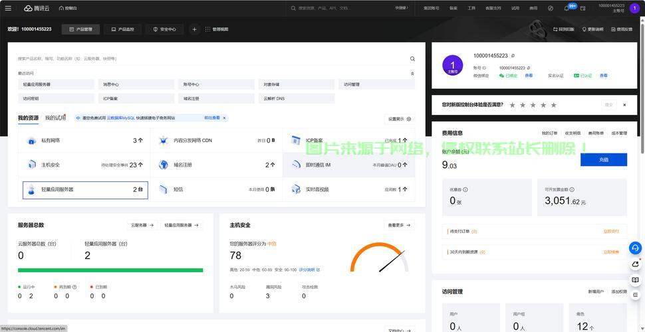Open the 费用 menu in top bar
This screenshot has width=645, height=332.
(x=533, y=8)
